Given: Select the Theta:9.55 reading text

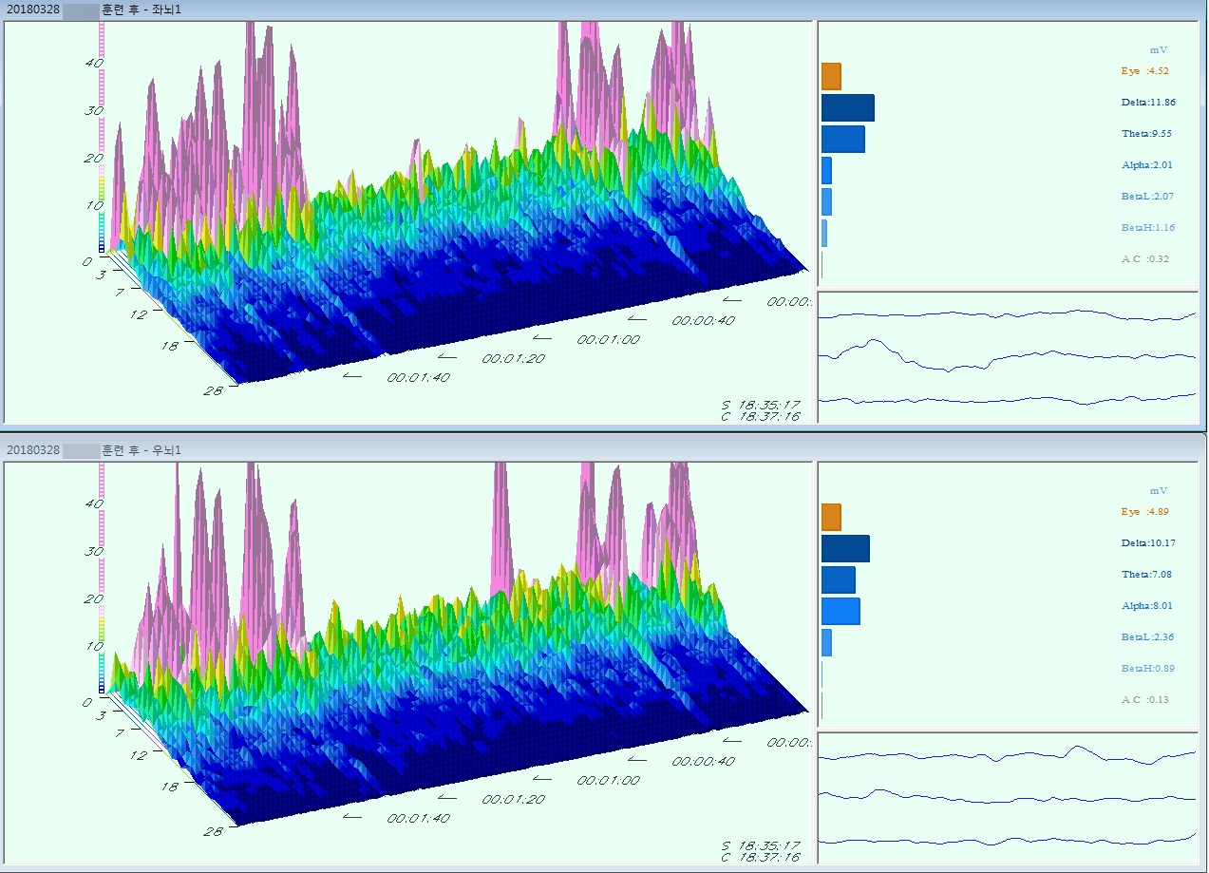Looking at the screenshot, I should pos(1146,134).
